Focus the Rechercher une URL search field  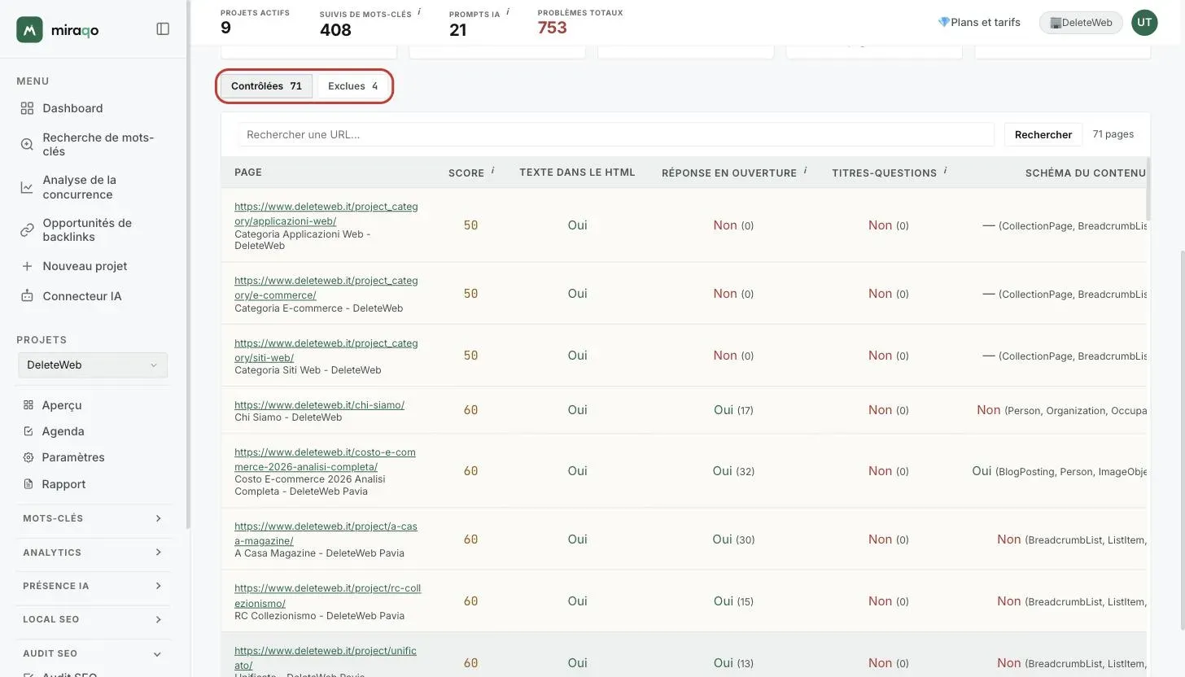(x=616, y=134)
